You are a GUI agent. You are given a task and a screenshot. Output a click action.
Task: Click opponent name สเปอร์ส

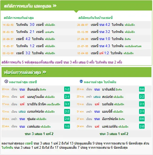[x=107, y=97]
